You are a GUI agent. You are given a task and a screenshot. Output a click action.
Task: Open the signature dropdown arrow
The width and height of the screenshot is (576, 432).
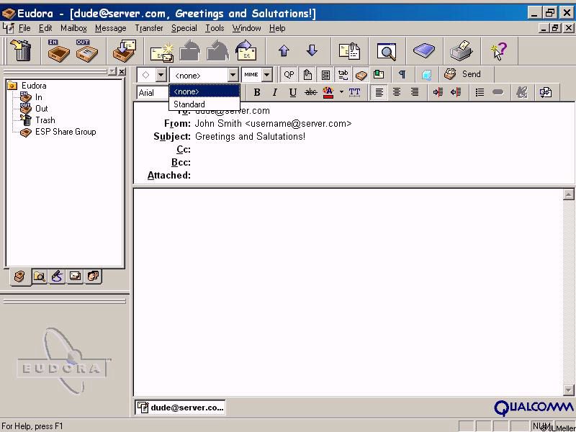pyautogui.click(x=233, y=75)
